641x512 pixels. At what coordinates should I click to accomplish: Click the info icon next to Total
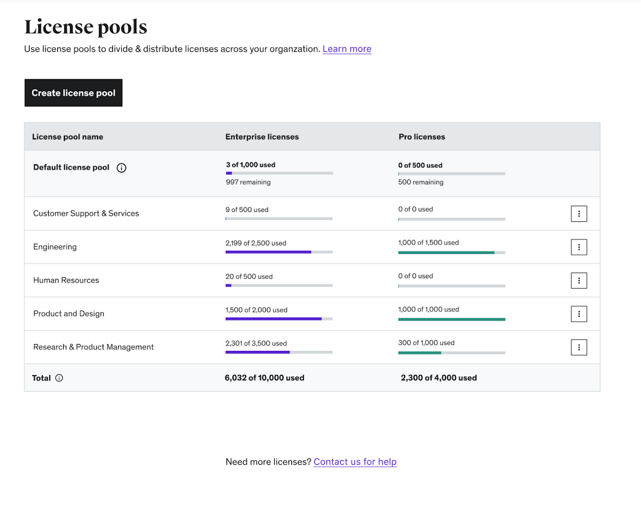(x=59, y=378)
